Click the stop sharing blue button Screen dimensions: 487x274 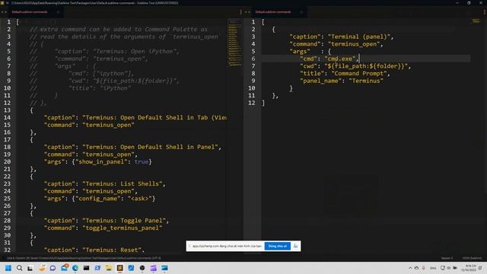click(x=277, y=246)
